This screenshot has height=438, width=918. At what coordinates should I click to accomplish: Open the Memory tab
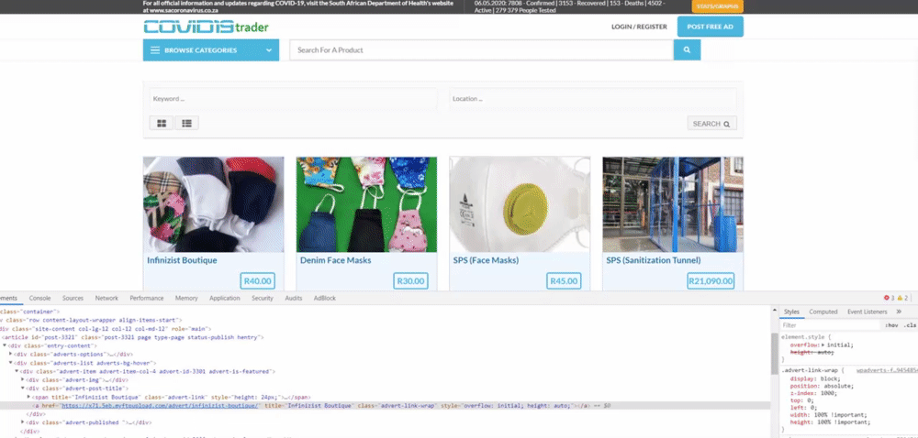click(186, 298)
